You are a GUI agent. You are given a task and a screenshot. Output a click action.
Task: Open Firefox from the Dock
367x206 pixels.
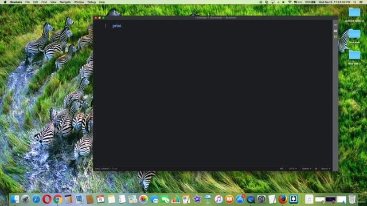pos(283,199)
